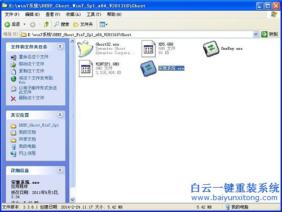Click the Go (转到) button
This screenshot has width=282, height=212.
270,34
